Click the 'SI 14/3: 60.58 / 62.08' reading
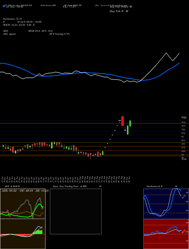 click(x=29, y=22)
